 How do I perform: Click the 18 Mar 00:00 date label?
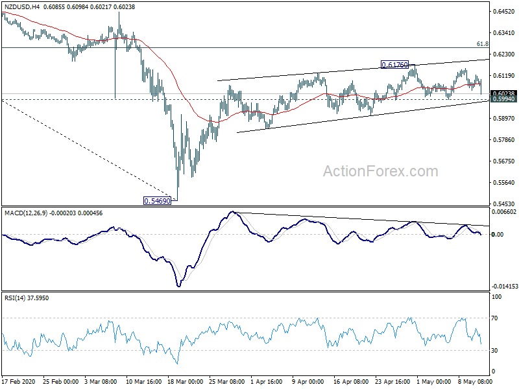tap(186, 381)
